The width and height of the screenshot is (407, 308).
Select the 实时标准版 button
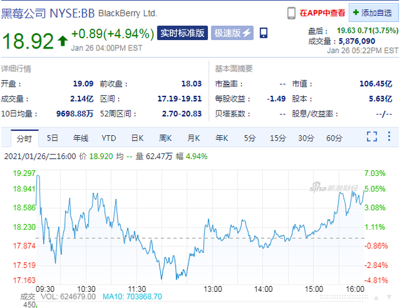pyautogui.click(x=182, y=33)
